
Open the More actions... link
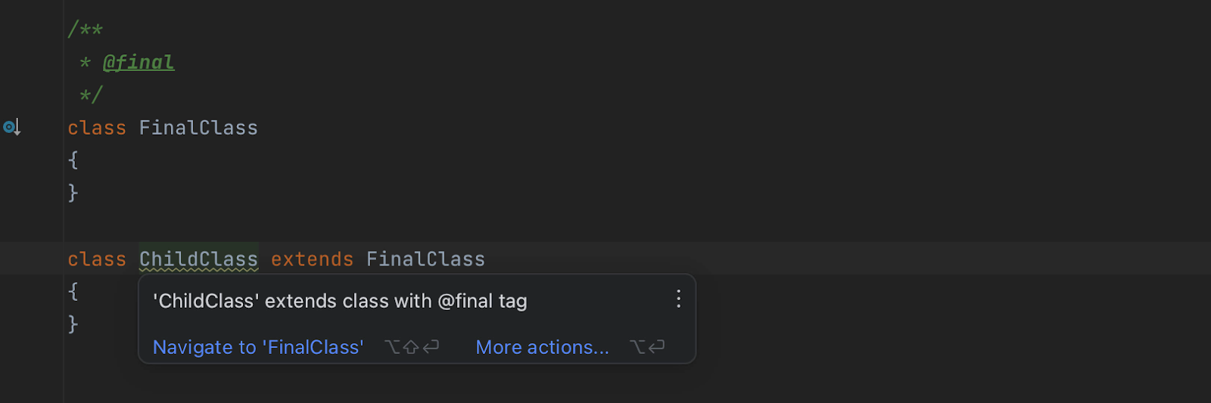click(542, 347)
